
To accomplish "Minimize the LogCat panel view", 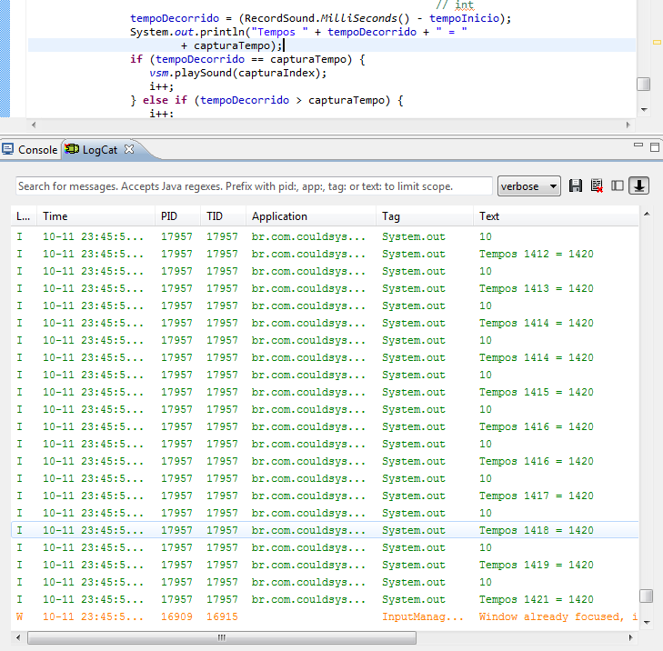I will [638, 145].
